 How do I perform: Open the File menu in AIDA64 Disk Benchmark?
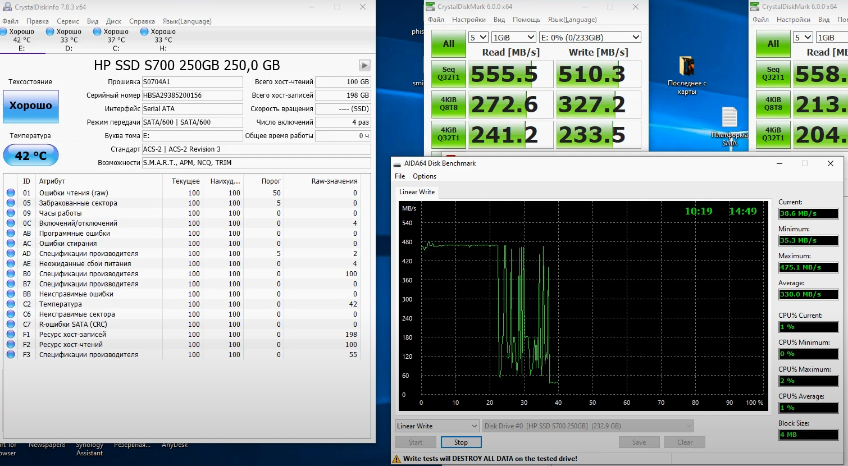(400, 176)
